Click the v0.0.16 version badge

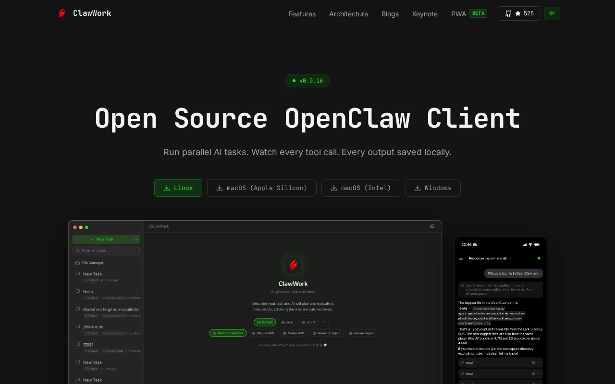[307, 81]
